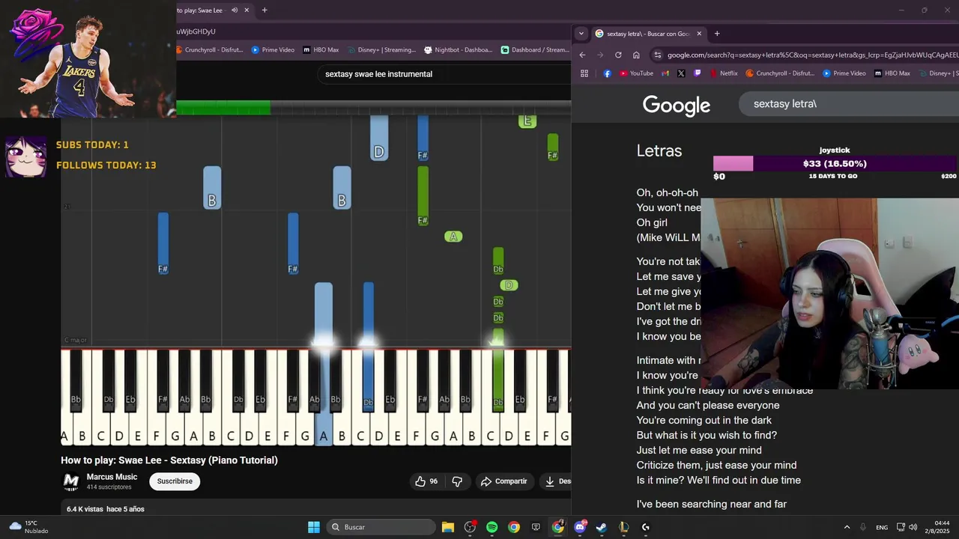The height and width of the screenshot is (539, 959).
Task: Like the video with 96 likes
Action: (x=426, y=481)
